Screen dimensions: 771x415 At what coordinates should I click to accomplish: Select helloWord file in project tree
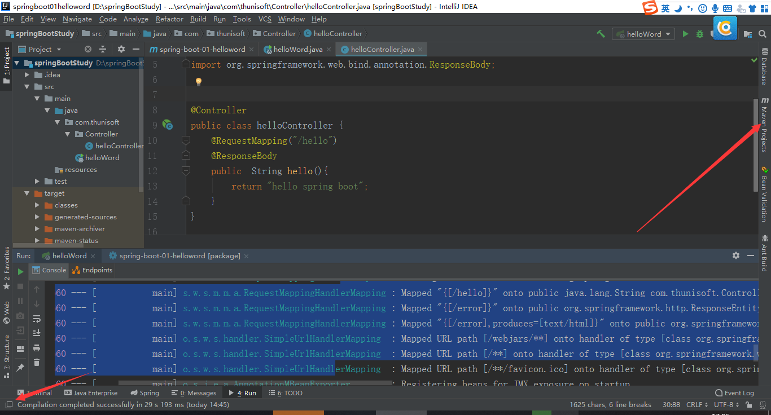pyautogui.click(x=97, y=158)
